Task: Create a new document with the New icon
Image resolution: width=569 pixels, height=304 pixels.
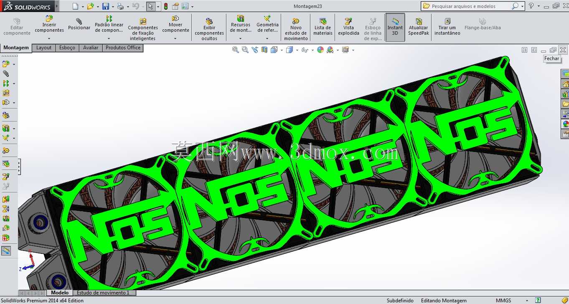Action: click(x=75, y=6)
